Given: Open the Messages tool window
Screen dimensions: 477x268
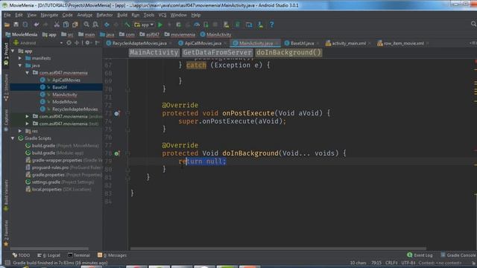Looking at the screenshot, I should (113, 255).
